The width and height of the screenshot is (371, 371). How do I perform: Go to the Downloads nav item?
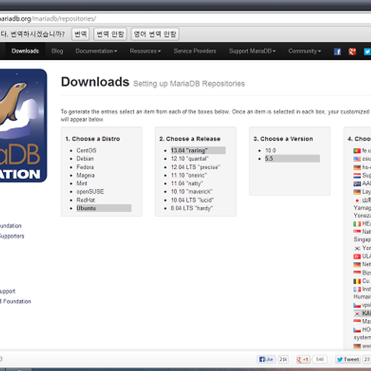[25, 51]
